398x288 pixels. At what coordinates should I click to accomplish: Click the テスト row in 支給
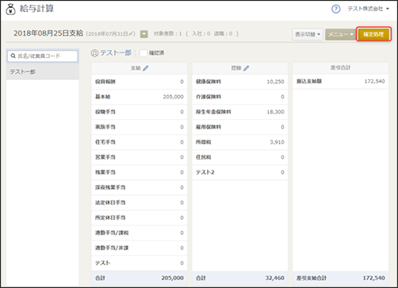[140, 263]
